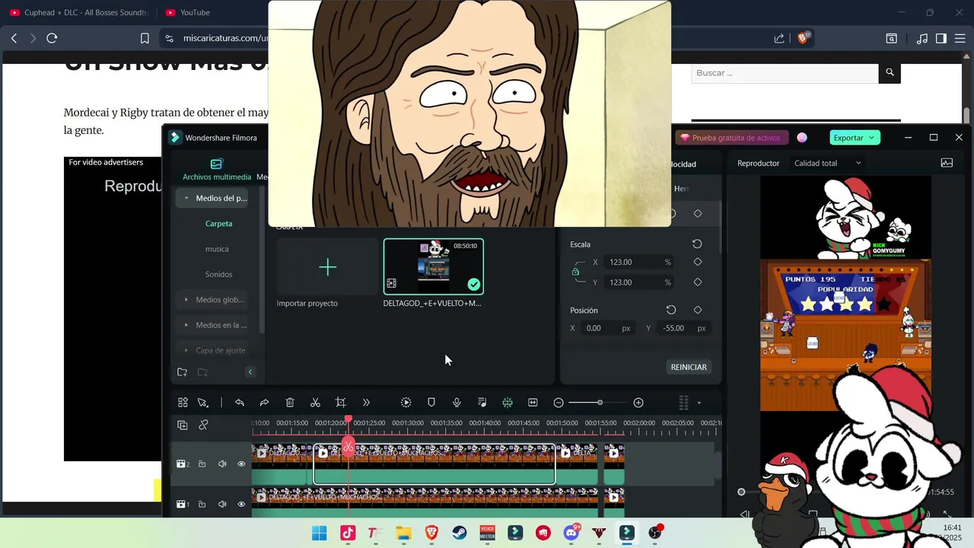Toggle the link clips chain icon
This screenshot has height=548, width=974.
203,425
